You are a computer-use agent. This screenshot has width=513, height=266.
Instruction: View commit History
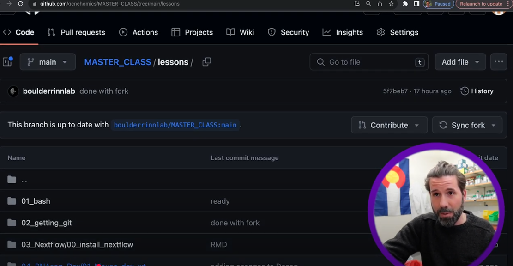click(x=477, y=91)
